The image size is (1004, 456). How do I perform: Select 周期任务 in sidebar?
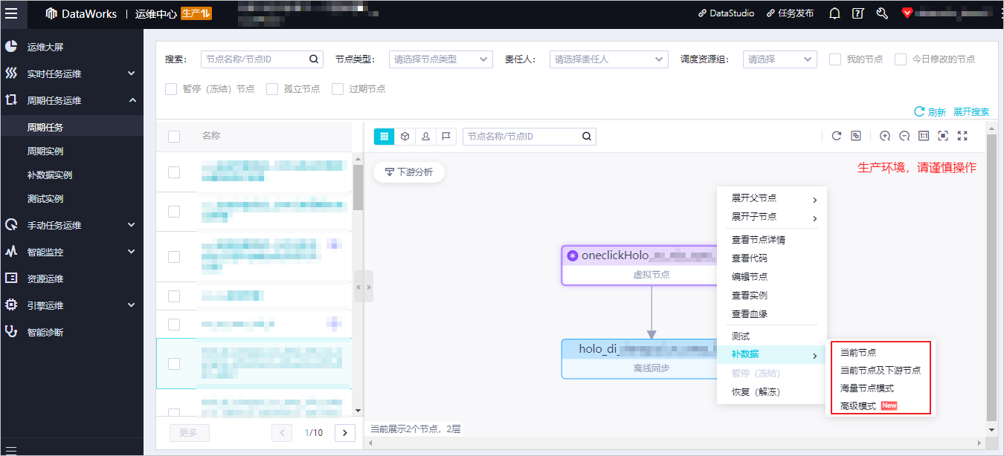coord(71,127)
